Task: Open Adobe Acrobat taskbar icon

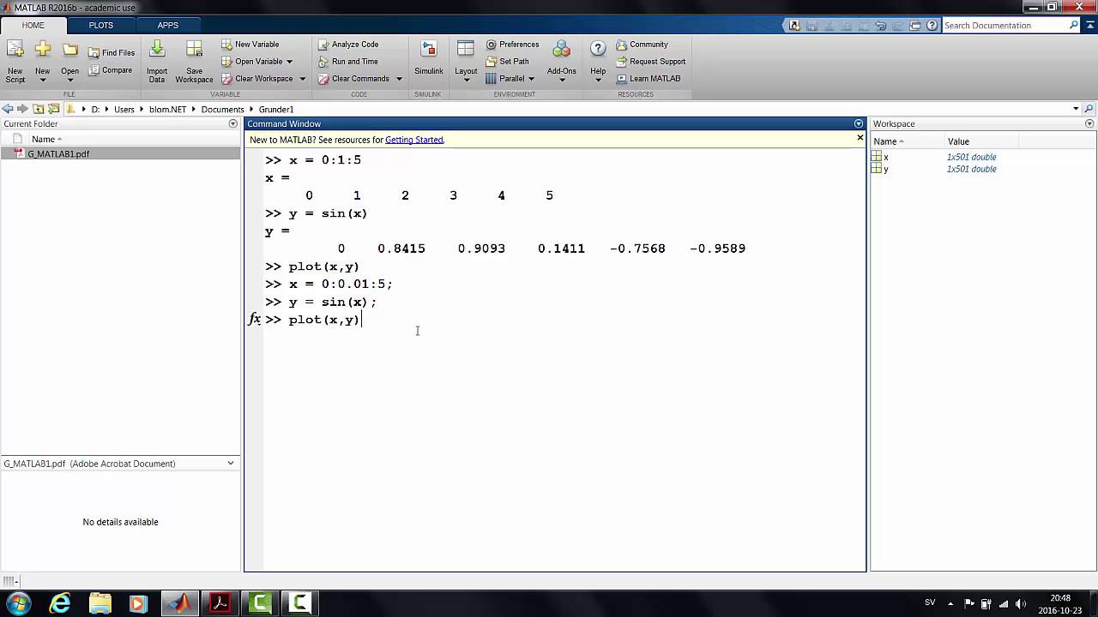Action: coord(220,603)
